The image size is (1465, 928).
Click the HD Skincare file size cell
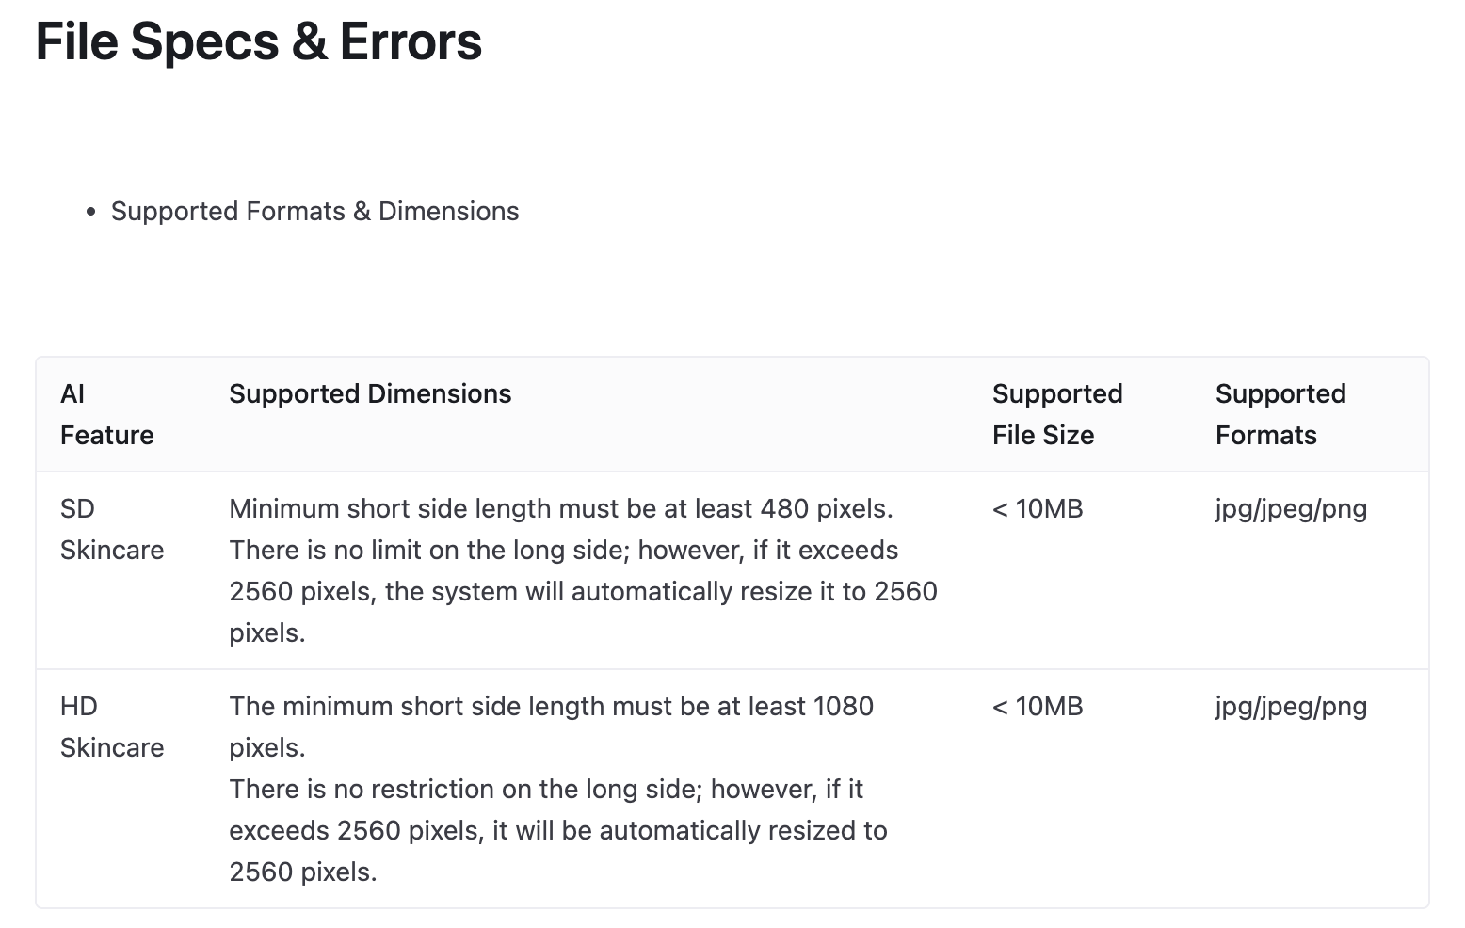pos(1038,707)
